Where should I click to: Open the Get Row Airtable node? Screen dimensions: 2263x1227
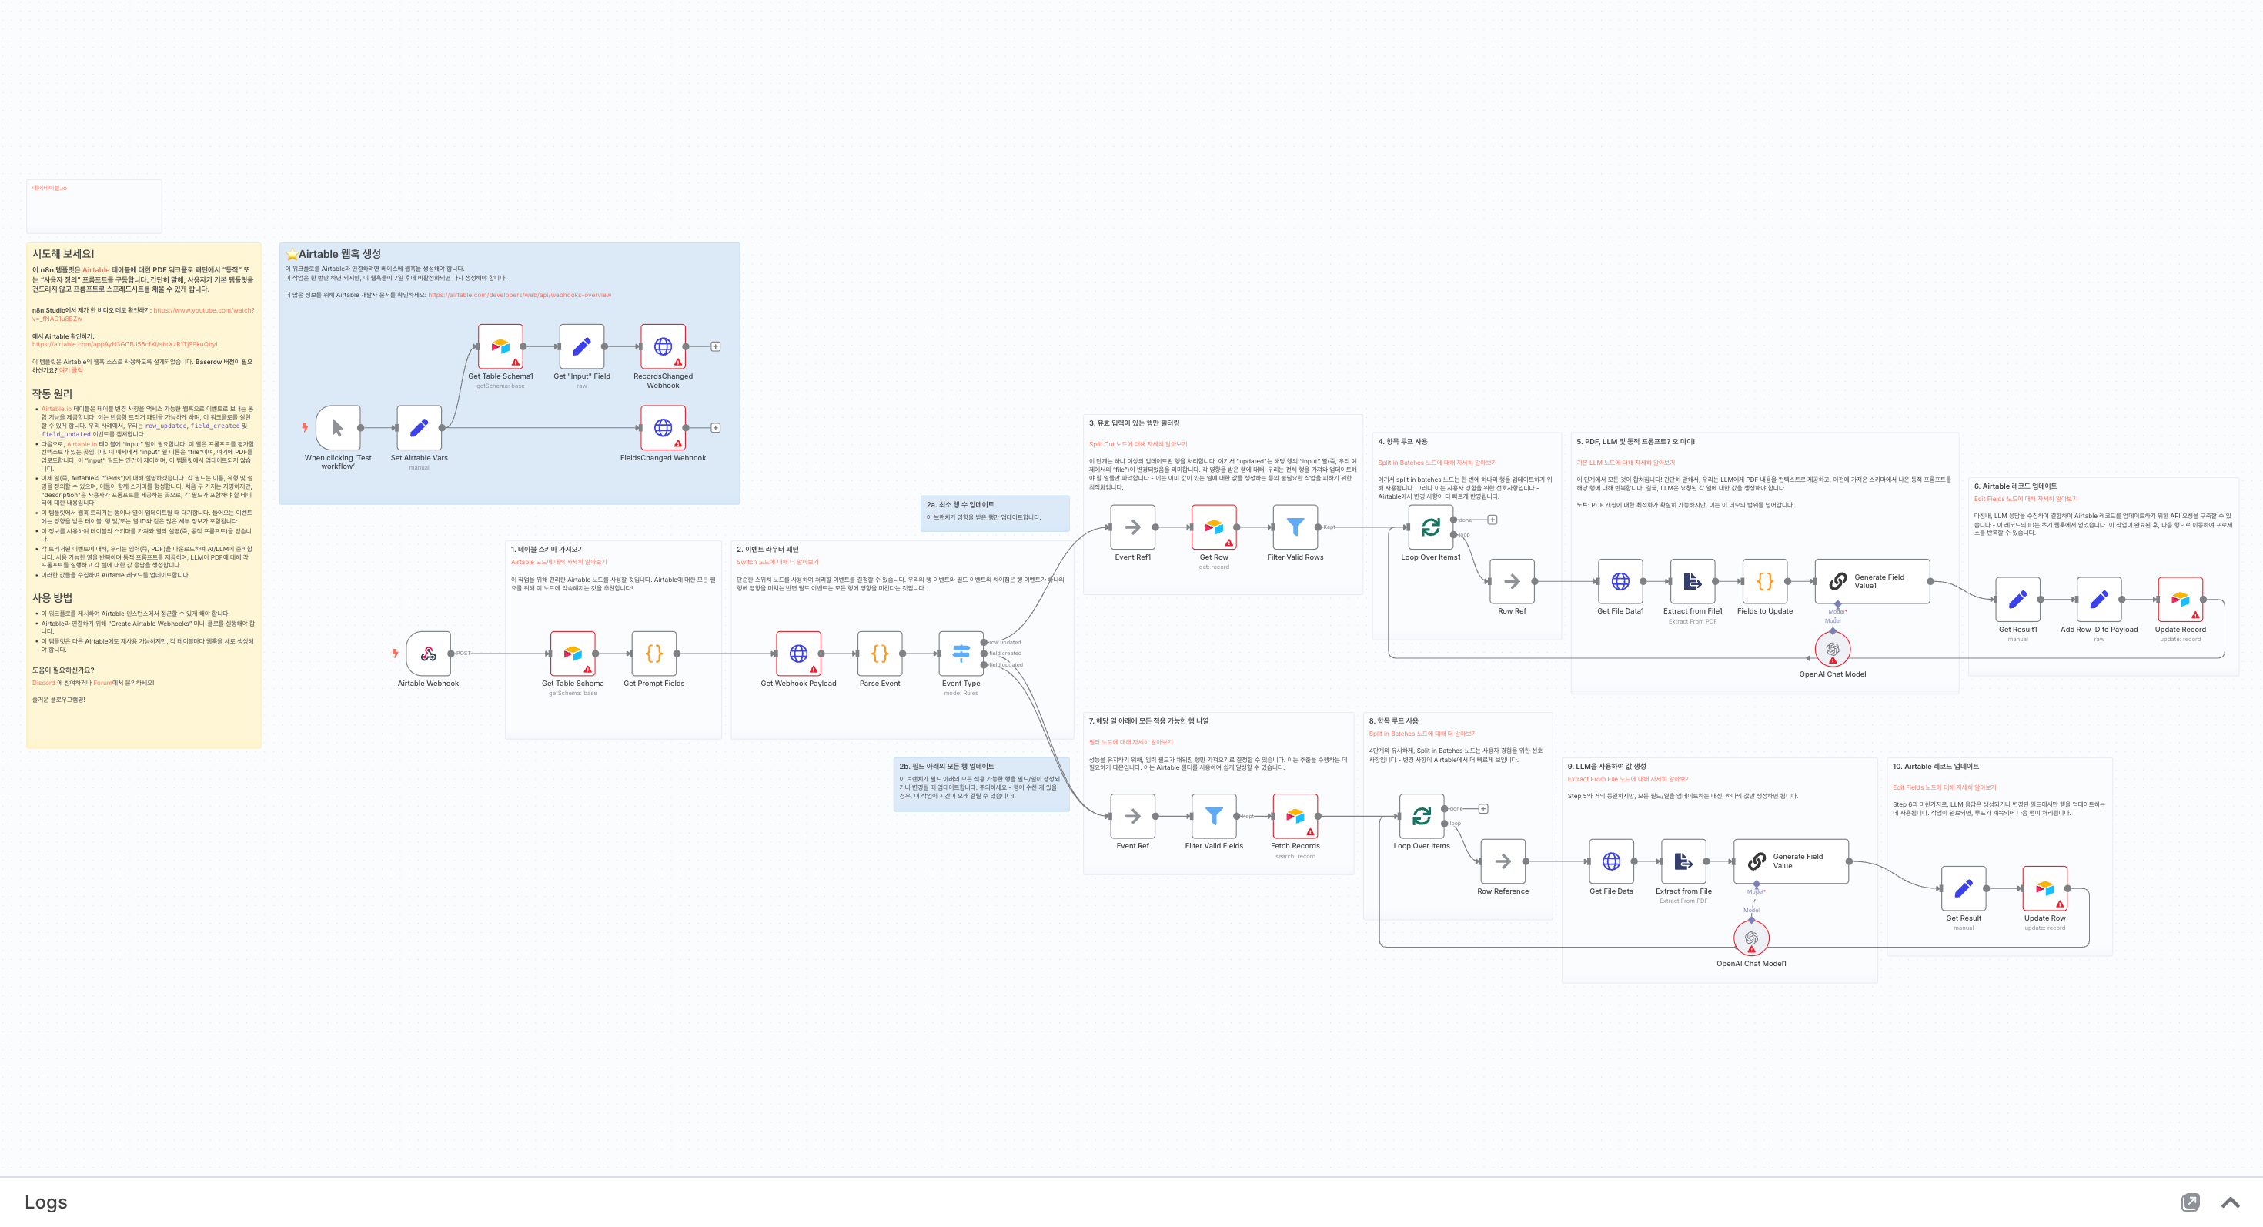(x=1214, y=527)
